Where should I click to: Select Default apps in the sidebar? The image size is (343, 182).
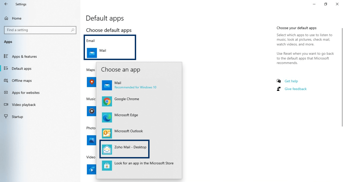coord(22,69)
